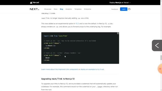Copy code using the code block icon
Viewport: 162px width, 91px height.
click(x=118, y=33)
